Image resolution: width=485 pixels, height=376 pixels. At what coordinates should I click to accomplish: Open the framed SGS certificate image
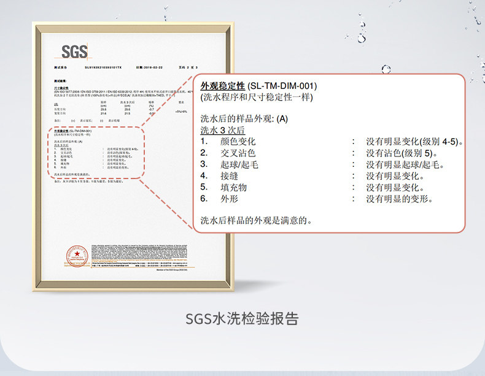[133, 156]
